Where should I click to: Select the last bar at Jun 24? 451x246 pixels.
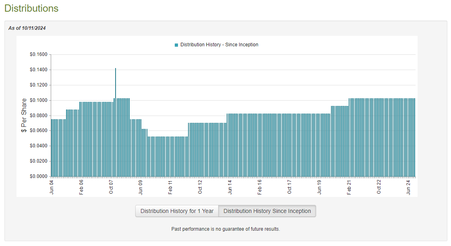pos(415,137)
